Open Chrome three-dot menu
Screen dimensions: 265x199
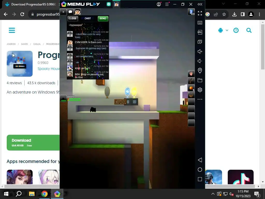(x=259, y=15)
